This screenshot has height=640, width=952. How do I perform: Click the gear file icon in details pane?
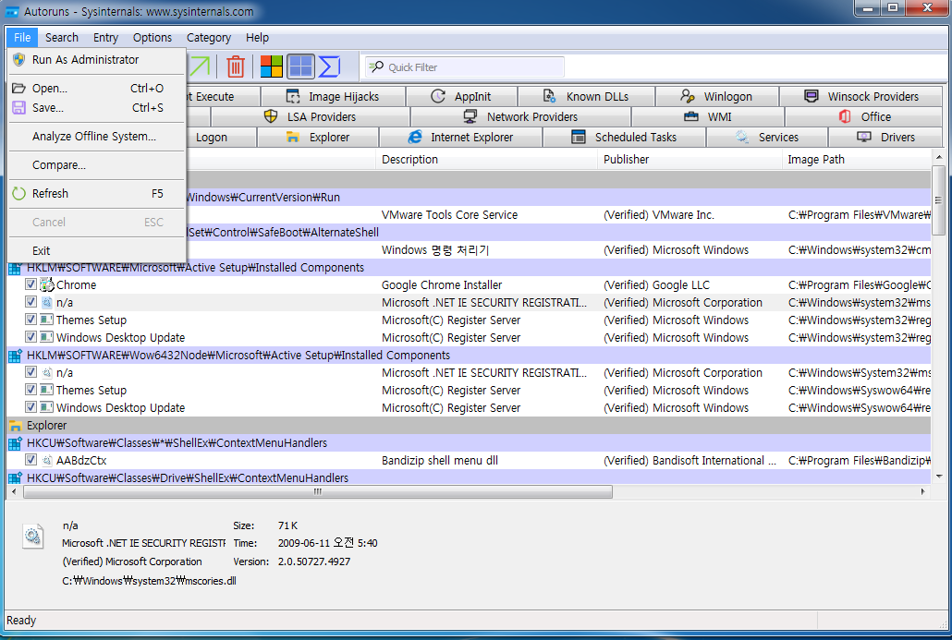pos(32,537)
